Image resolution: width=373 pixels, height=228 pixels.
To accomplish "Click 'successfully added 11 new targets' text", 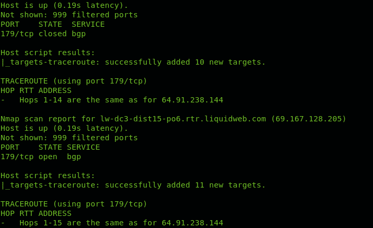I will (x=185, y=185).
